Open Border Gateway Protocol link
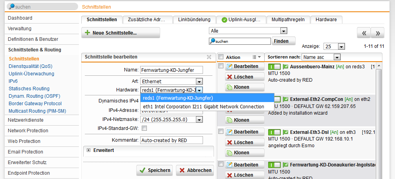The width and height of the screenshot is (395, 179). tap(35, 104)
